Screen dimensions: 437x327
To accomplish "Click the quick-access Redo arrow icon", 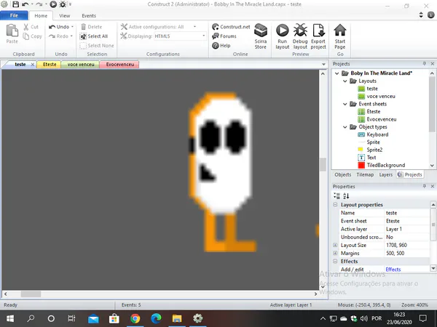I will [x=39, y=4].
